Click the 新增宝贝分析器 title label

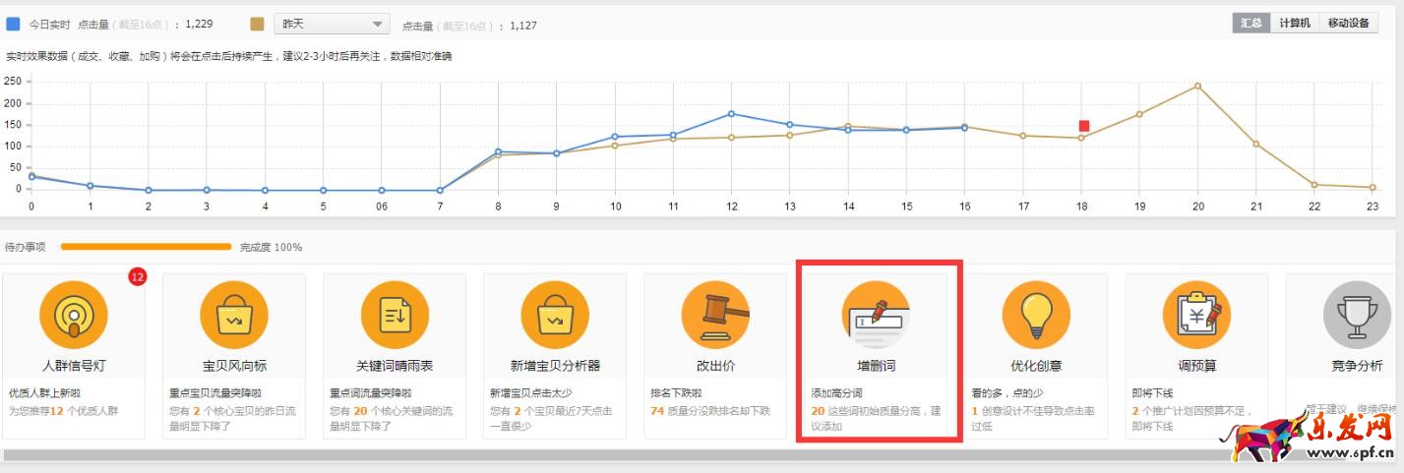(555, 366)
